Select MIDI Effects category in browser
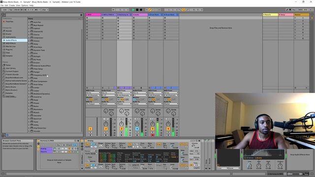This screenshot has width=315, height=177. pos(11,43)
